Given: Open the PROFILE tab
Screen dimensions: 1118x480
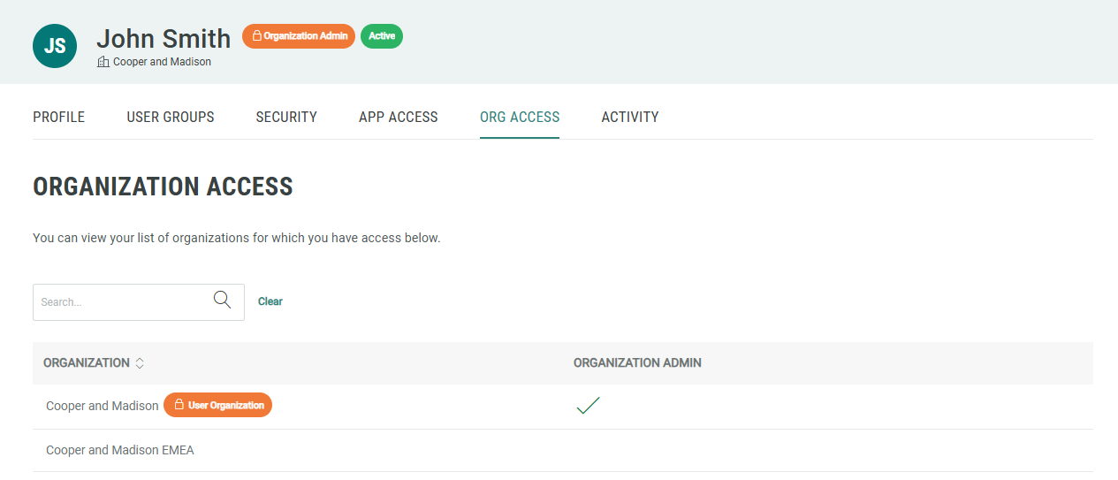Looking at the screenshot, I should [x=58, y=117].
